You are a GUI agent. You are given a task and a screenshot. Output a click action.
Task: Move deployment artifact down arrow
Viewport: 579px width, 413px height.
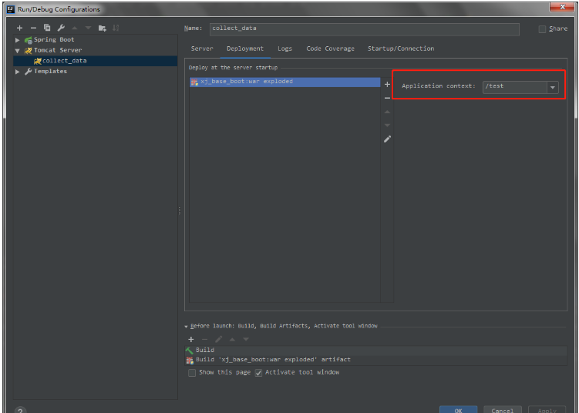pos(387,126)
